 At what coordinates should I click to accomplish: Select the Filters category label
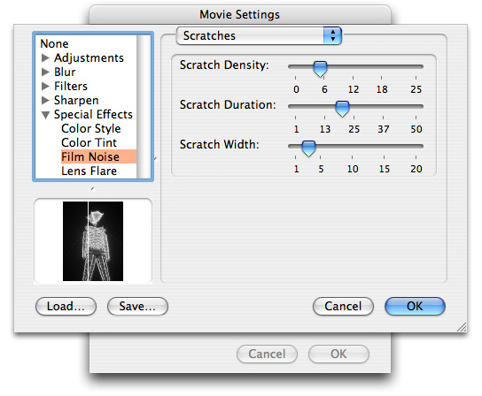(71, 86)
